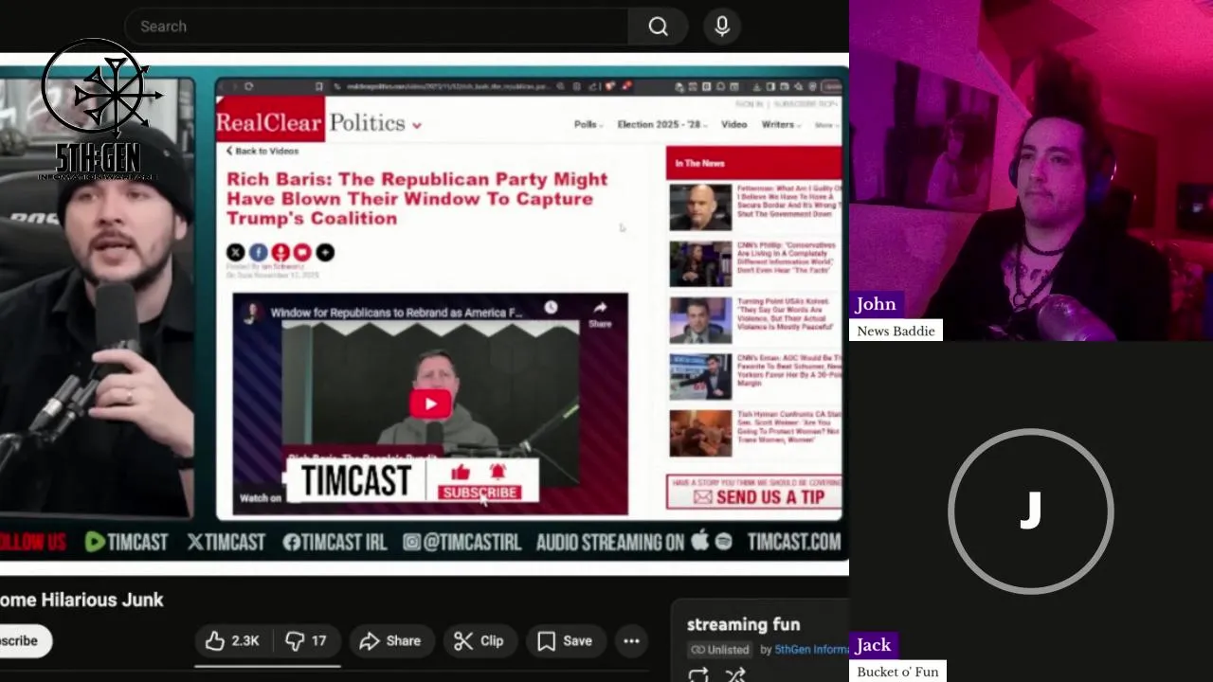This screenshot has height=682, width=1213.
Task: Click the bell icon in TIMCAST overlay
Action: coord(498,472)
